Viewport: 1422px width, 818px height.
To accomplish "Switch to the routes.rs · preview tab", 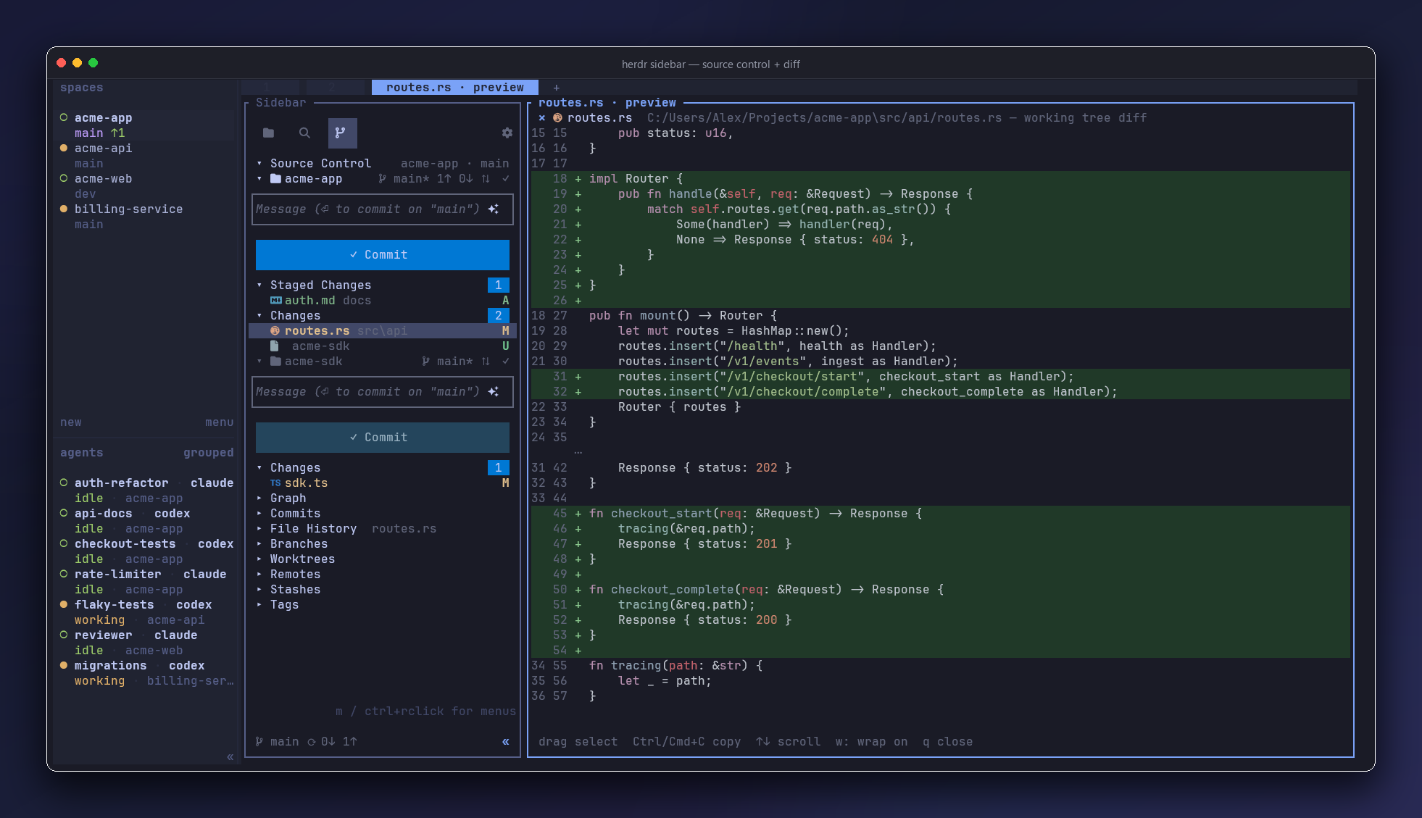I will point(454,87).
